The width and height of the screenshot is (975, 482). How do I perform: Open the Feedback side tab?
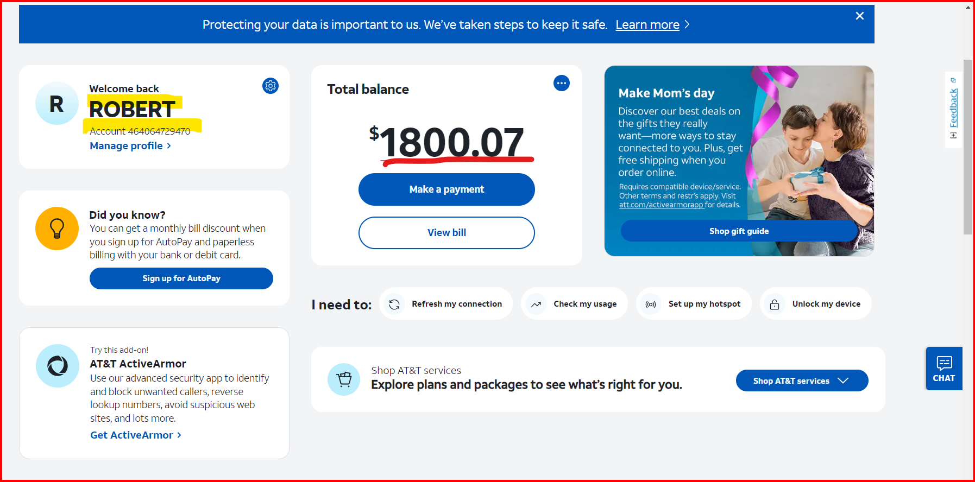(954, 110)
